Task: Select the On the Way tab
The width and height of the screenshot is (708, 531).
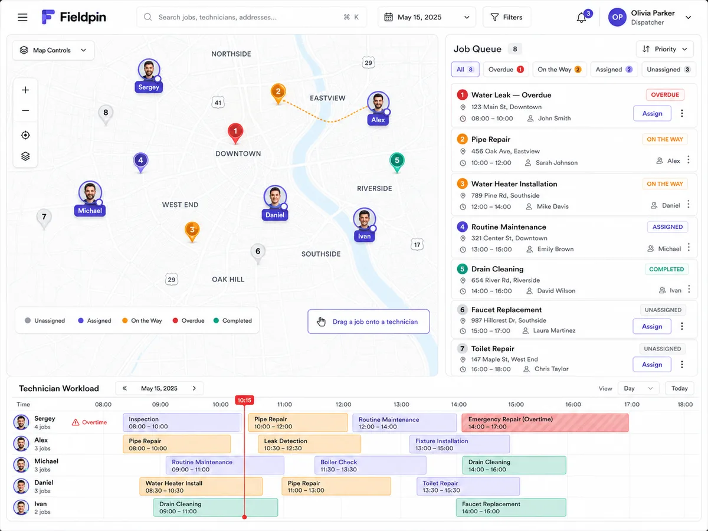Action: click(x=559, y=70)
